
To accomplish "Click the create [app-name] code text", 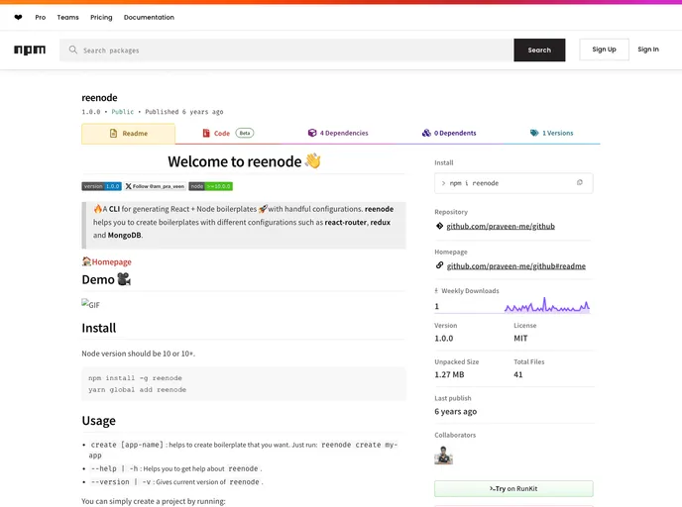I will tap(127, 445).
